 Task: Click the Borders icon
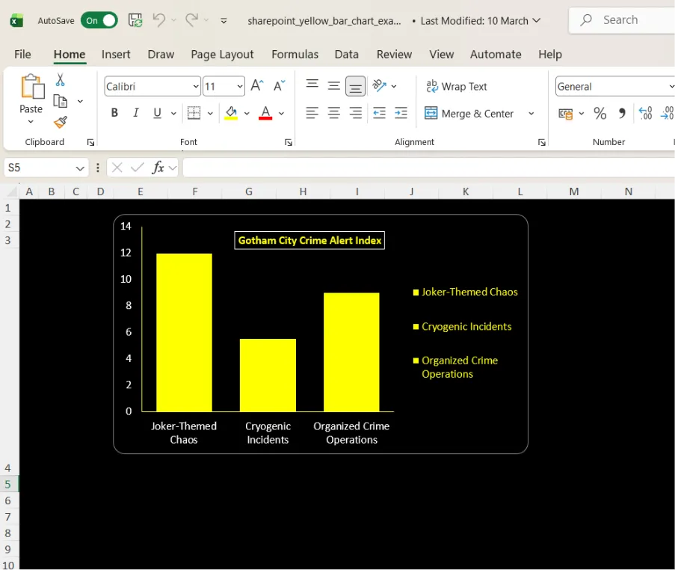tap(194, 113)
